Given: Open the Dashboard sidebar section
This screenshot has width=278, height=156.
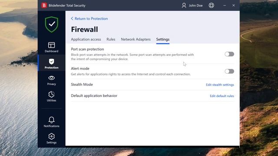Looking at the screenshot, I should click(x=51, y=47).
